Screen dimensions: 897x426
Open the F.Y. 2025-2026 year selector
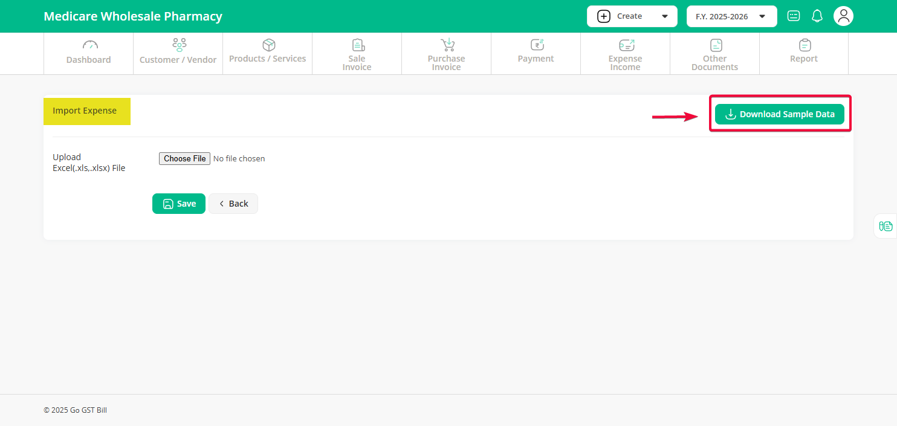pos(731,16)
